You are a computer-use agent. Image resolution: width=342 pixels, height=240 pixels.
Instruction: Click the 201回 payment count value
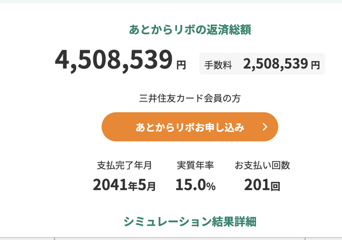[262, 185]
